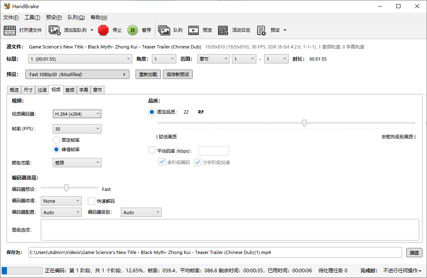427x278 pixels.
Task: Open the Queue window icon
Action: click(164, 30)
